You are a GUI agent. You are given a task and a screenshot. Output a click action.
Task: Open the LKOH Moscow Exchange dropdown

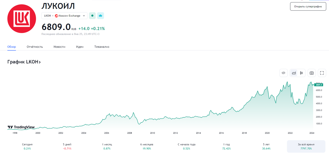[64, 16]
